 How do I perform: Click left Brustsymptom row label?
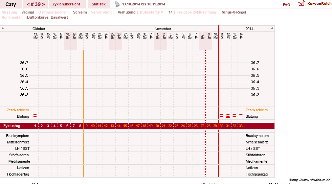point(18,136)
